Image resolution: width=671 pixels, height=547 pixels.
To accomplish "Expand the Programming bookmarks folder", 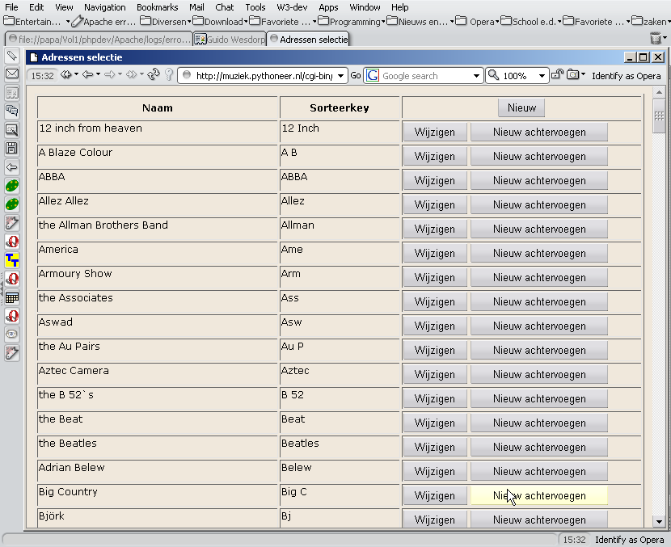I will pyautogui.click(x=350, y=21).
